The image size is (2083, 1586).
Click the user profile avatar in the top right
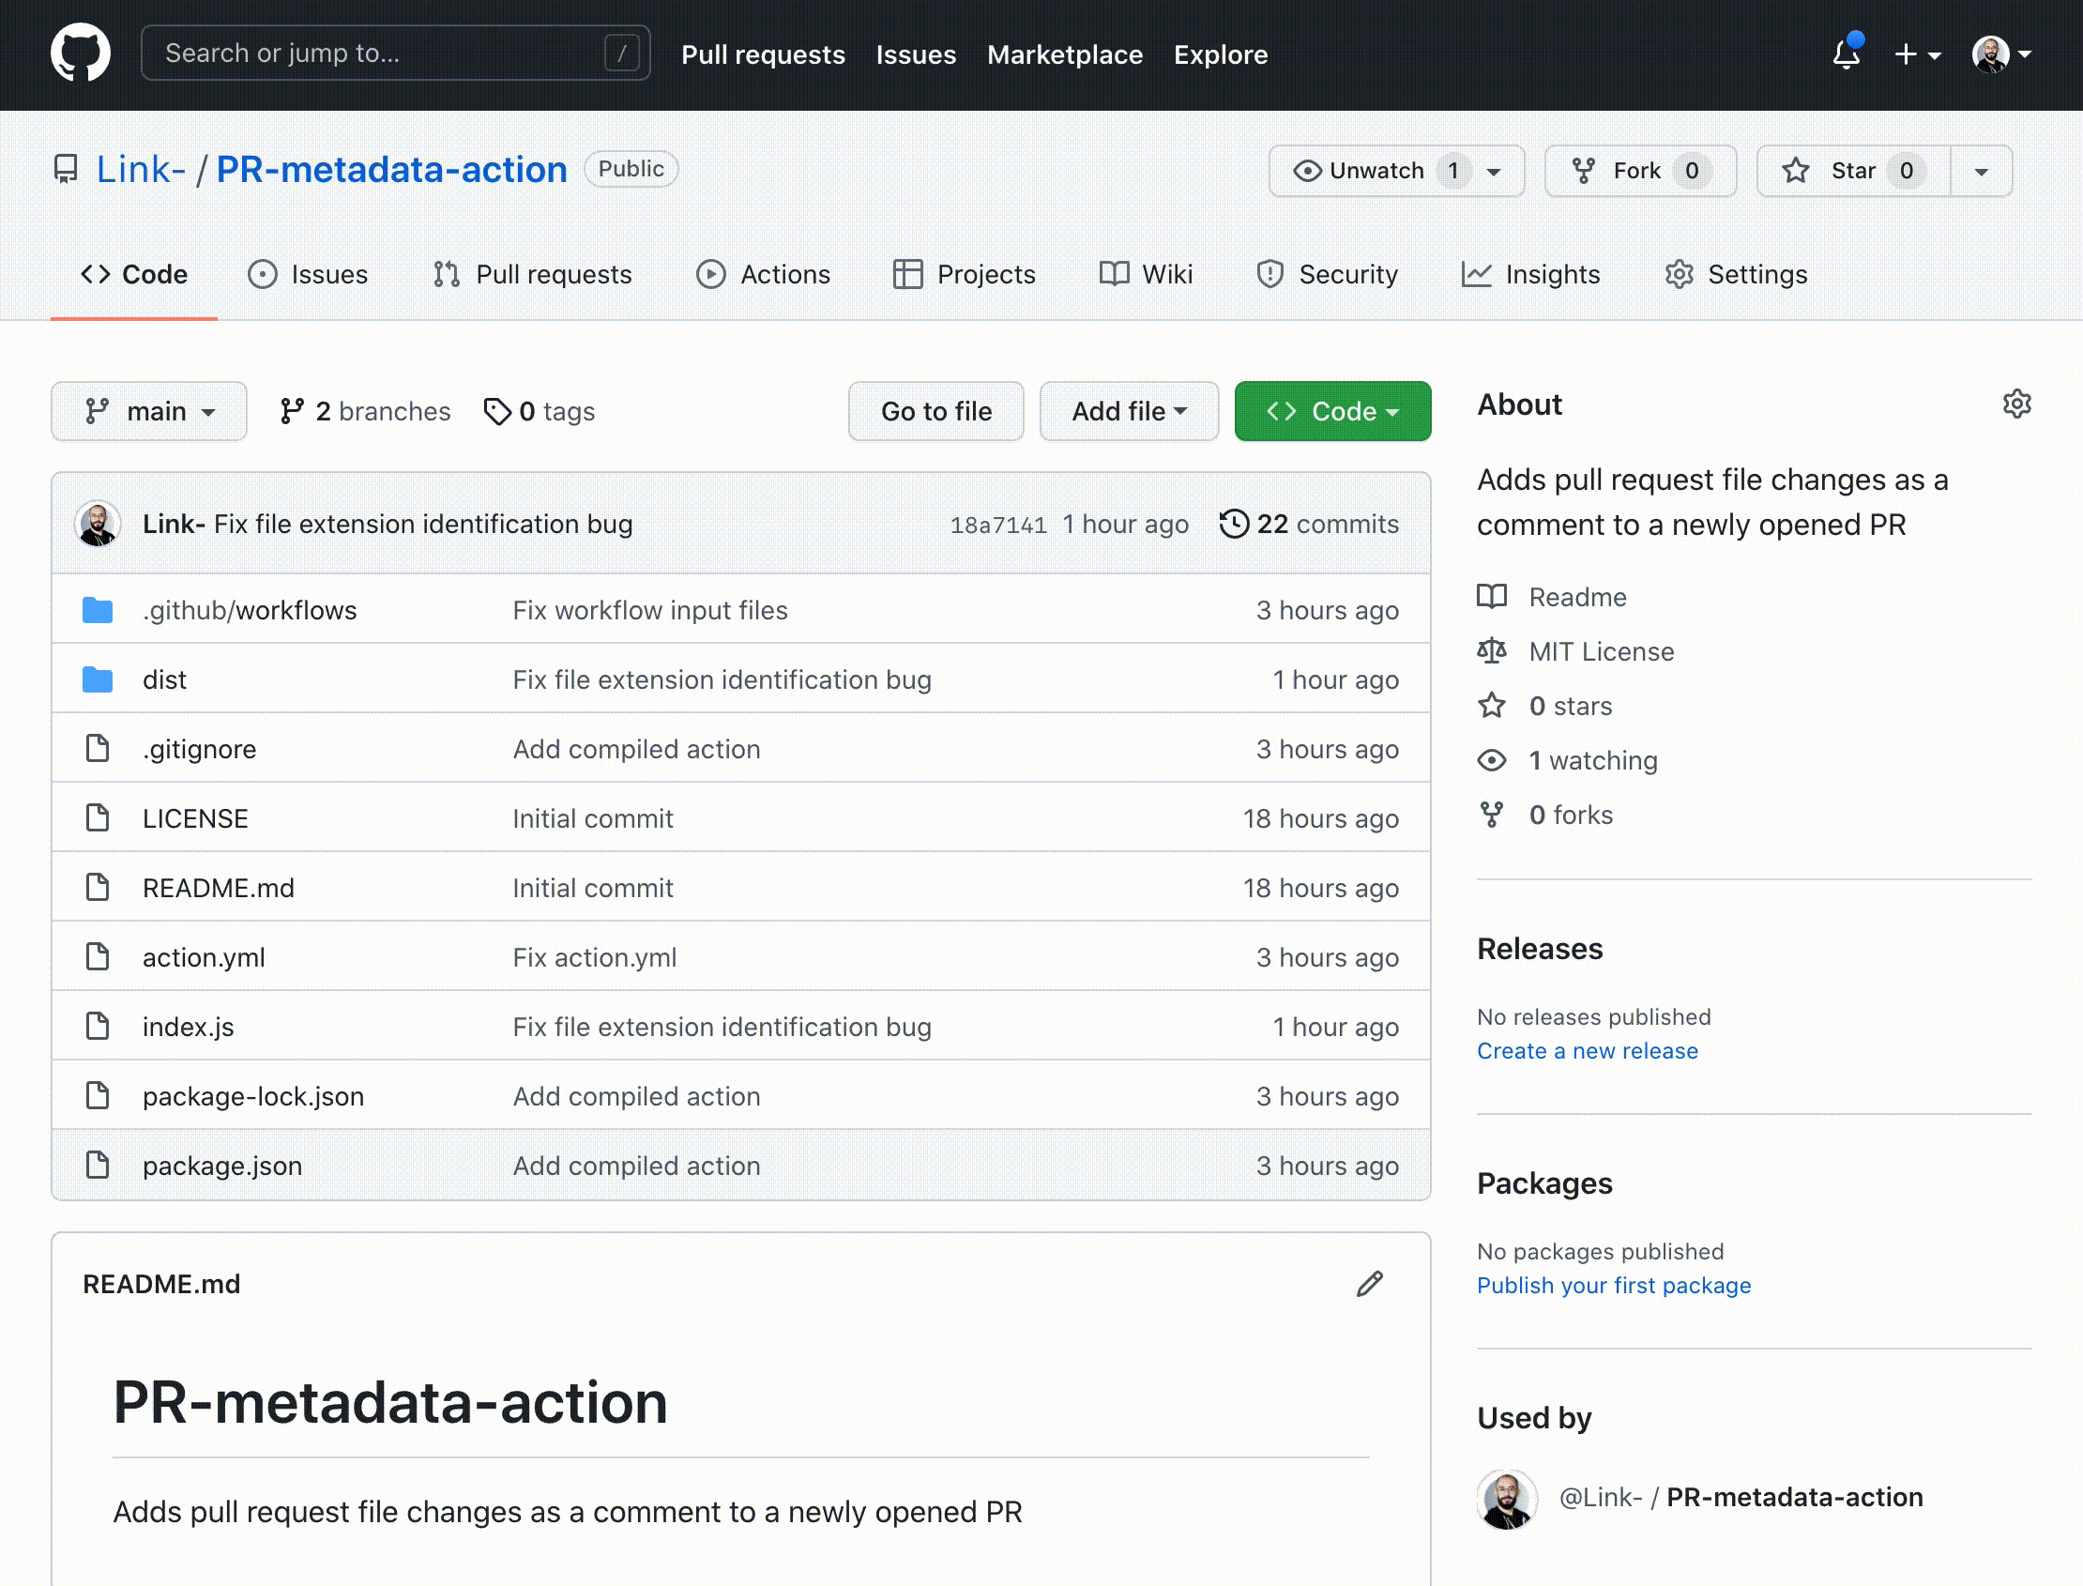click(1993, 53)
